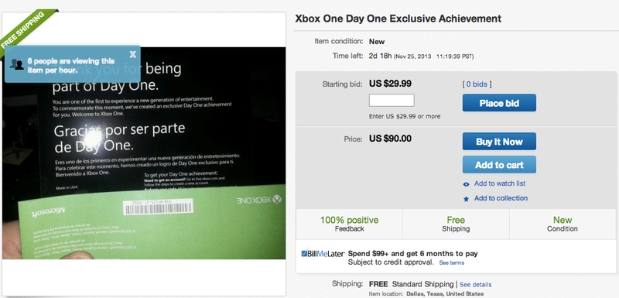Click the Place bid button

coord(499,103)
